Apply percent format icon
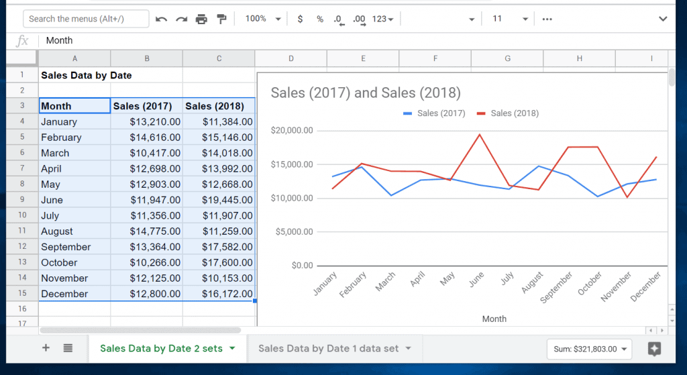The width and height of the screenshot is (687, 375). pyautogui.click(x=320, y=19)
